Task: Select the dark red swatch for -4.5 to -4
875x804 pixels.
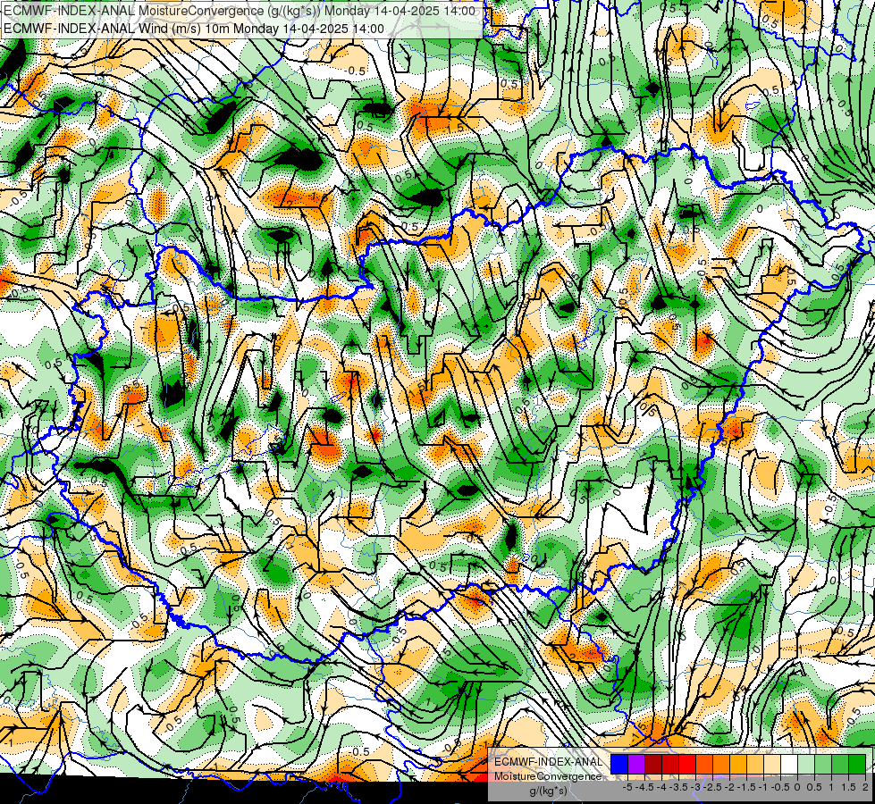Action: click(x=653, y=764)
